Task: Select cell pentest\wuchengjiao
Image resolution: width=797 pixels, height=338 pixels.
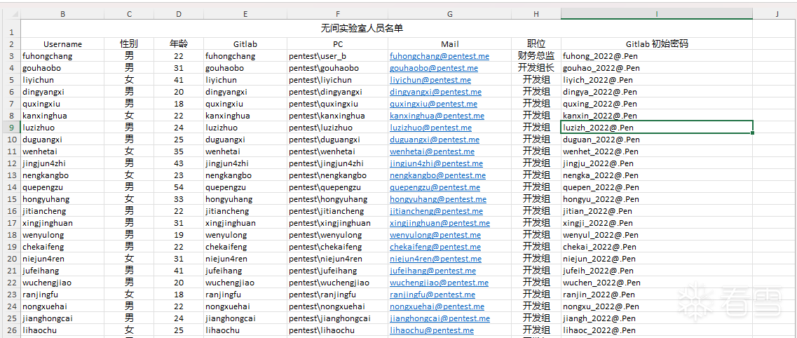Action: click(x=337, y=283)
